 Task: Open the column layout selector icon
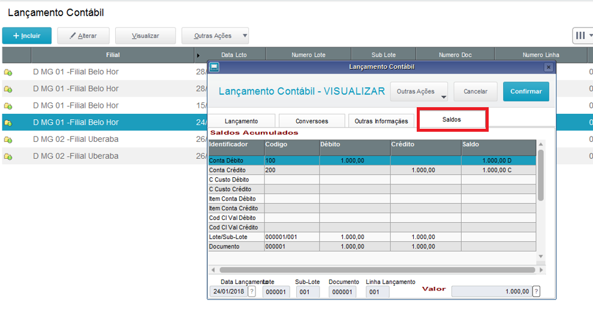pos(582,35)
